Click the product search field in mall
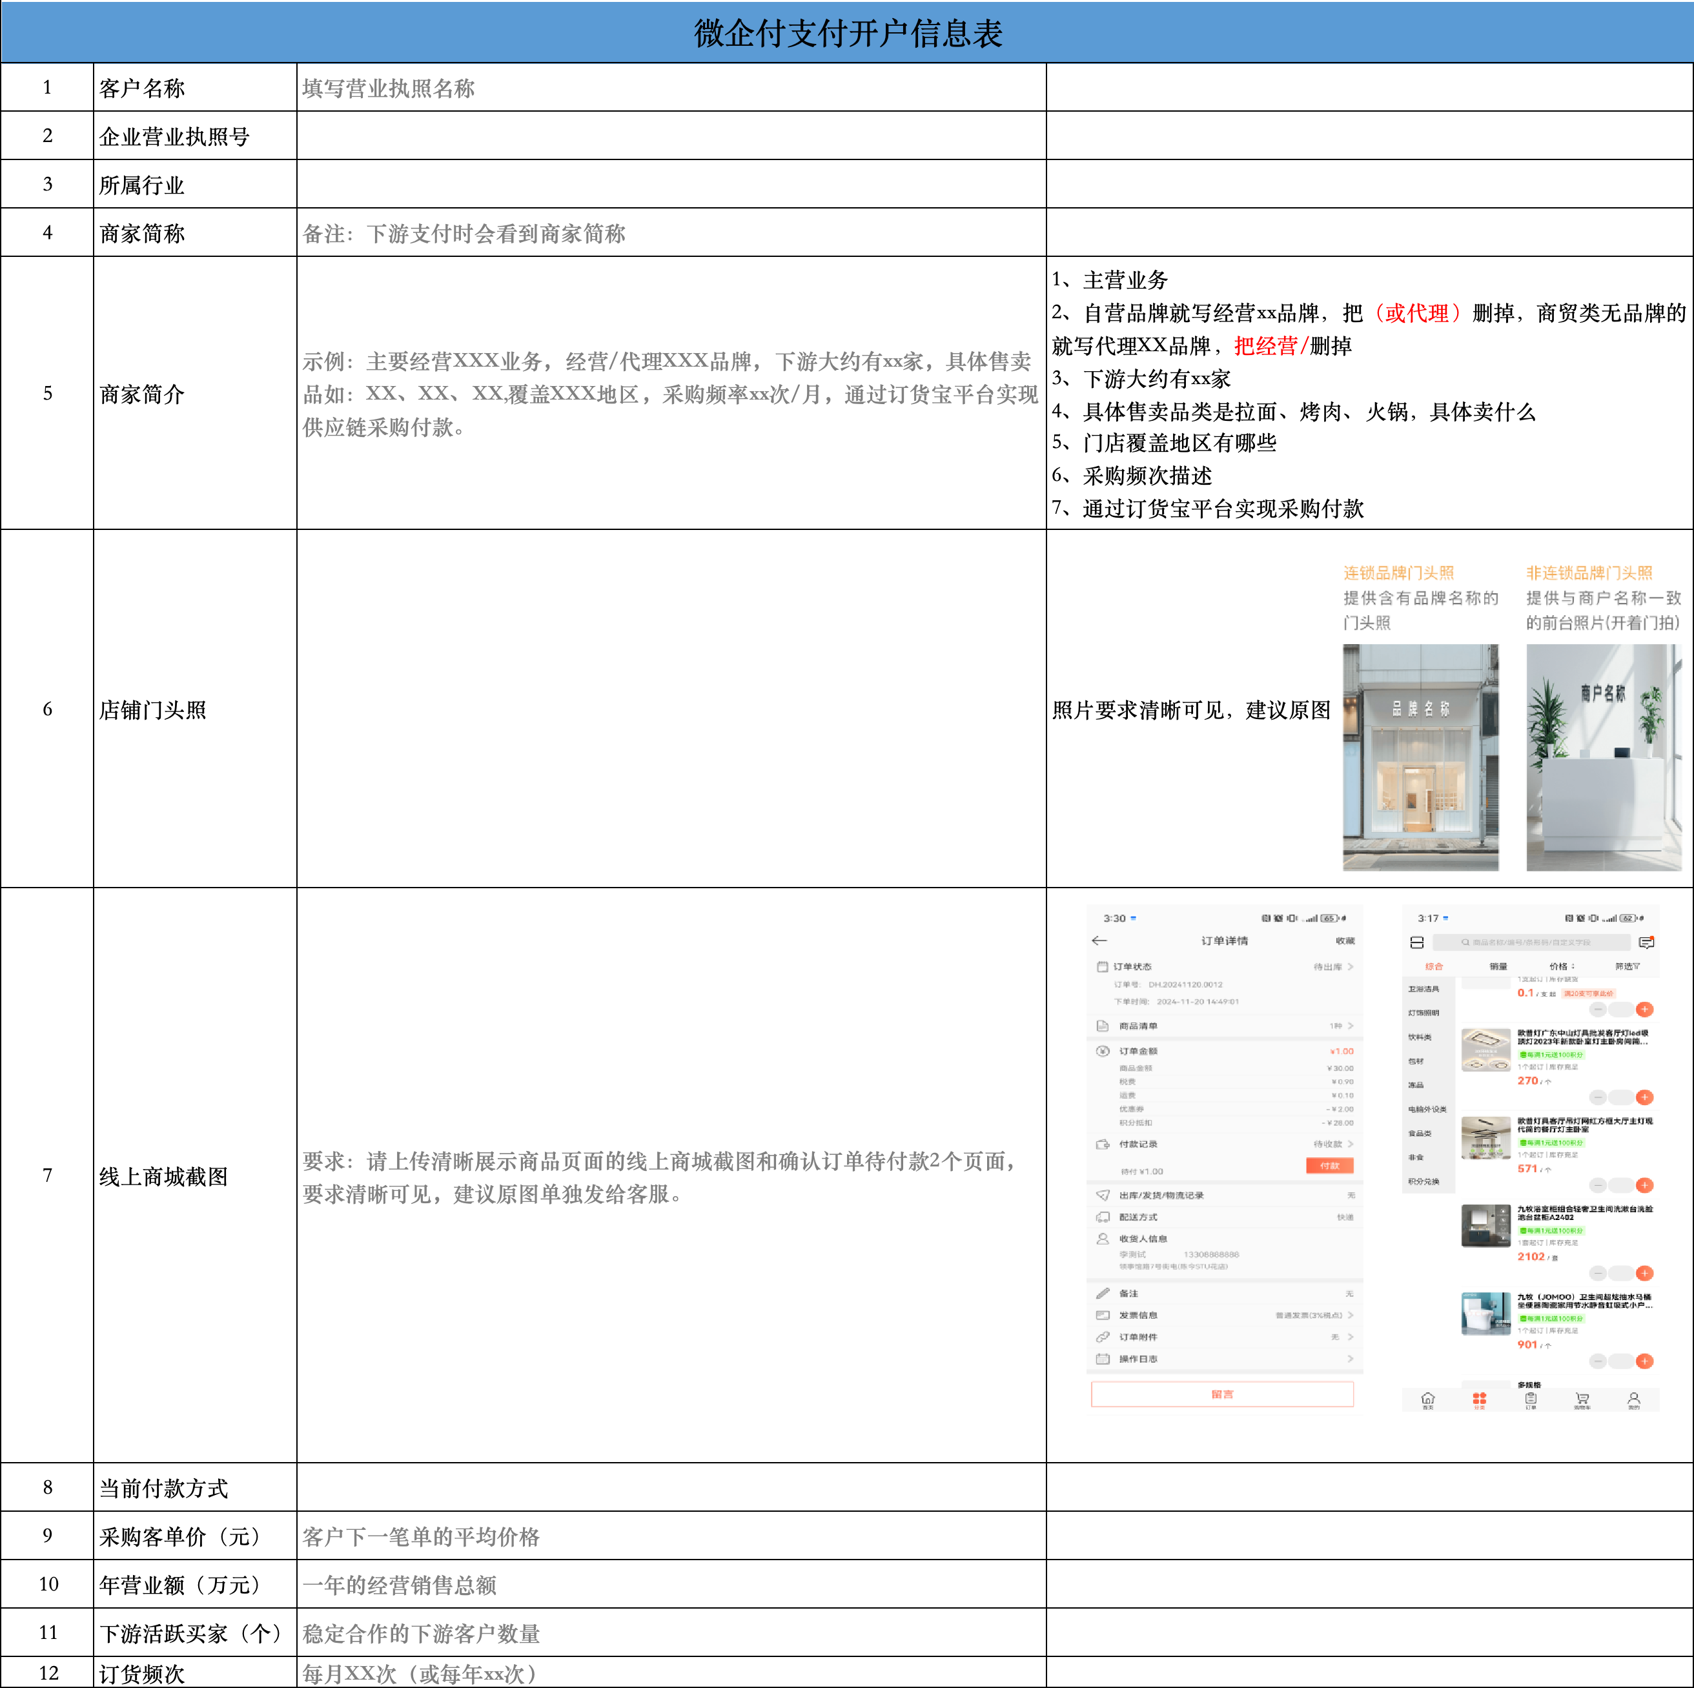 [x=1531, y=942]
